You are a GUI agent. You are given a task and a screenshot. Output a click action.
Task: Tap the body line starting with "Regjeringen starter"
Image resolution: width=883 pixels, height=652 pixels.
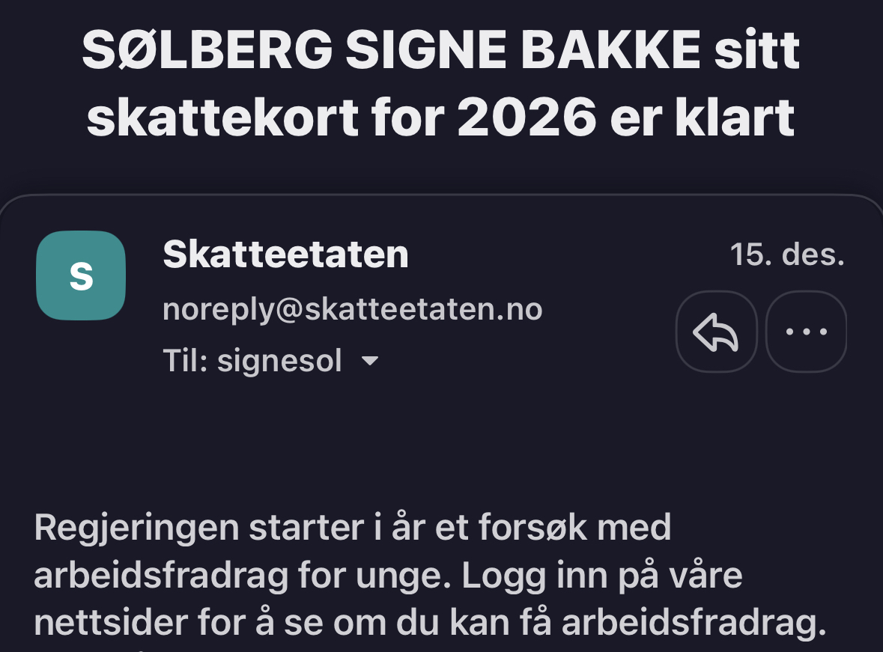(352, 528)
